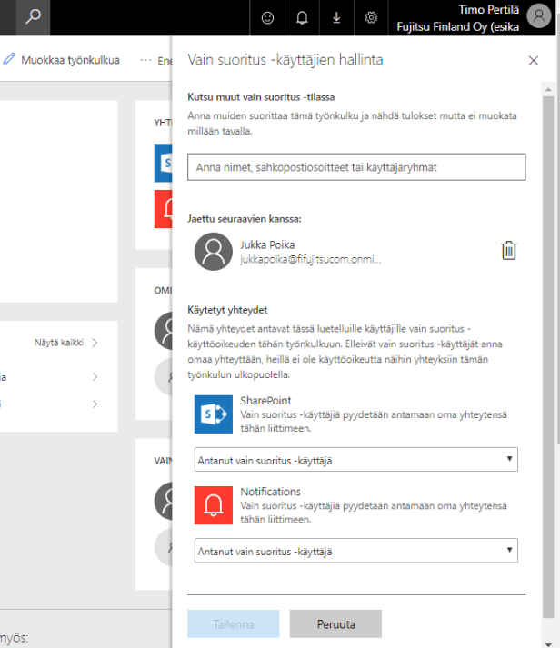Click the invite names input field
The width and height of the screenshot is (560, 648).
point(356,167)
